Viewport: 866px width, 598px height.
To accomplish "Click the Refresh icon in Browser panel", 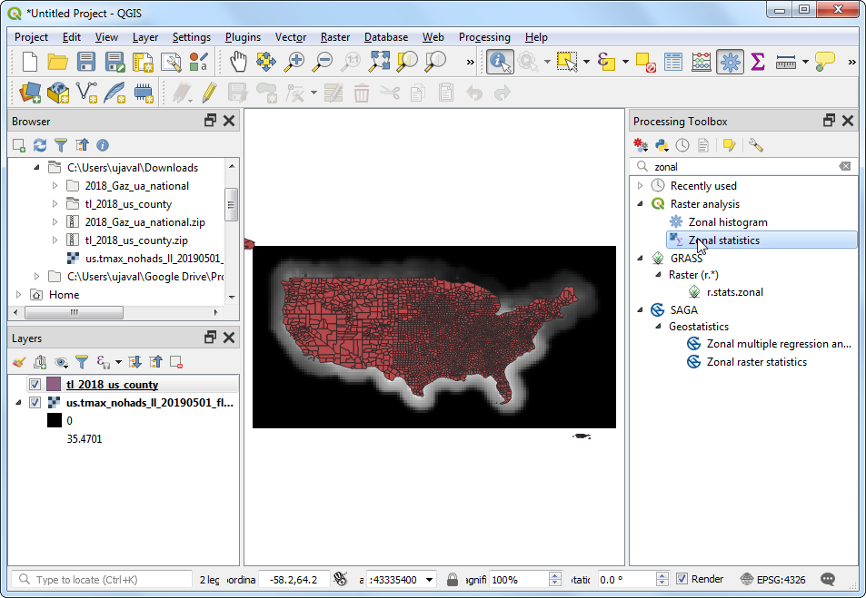I will coord(40,145).
